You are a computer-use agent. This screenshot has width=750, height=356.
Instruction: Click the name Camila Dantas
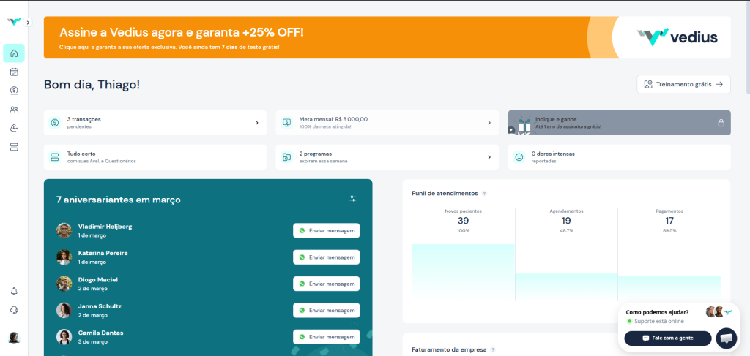tap(100, 333)
